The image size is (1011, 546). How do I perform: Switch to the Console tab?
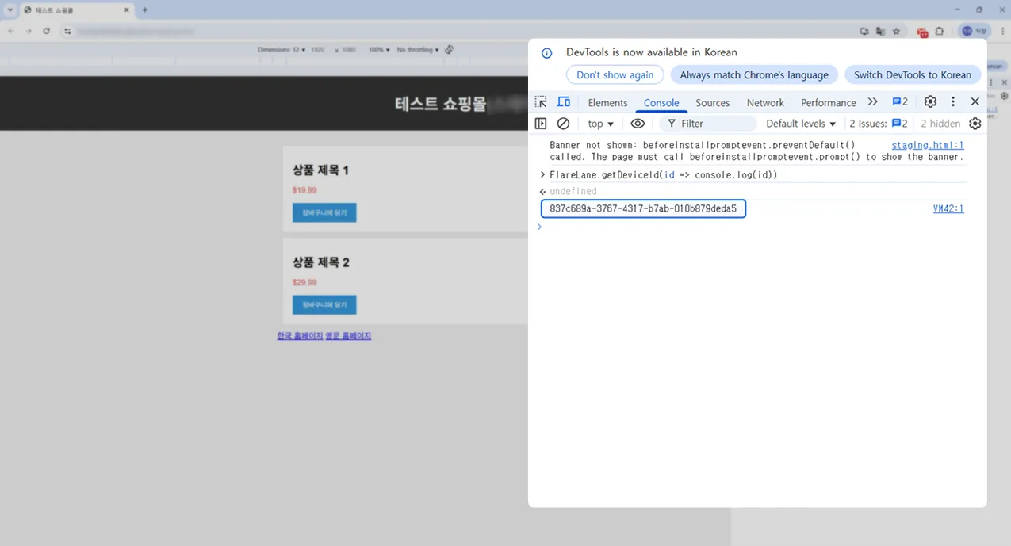coord(661,103)
